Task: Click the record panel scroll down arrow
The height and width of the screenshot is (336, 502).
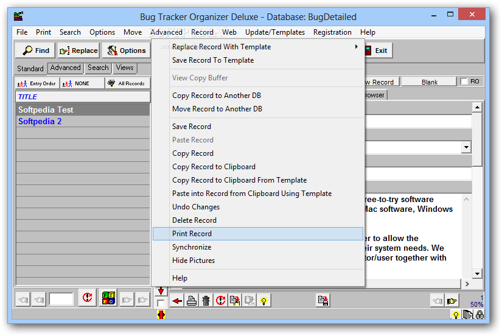Action: point(477,274)
